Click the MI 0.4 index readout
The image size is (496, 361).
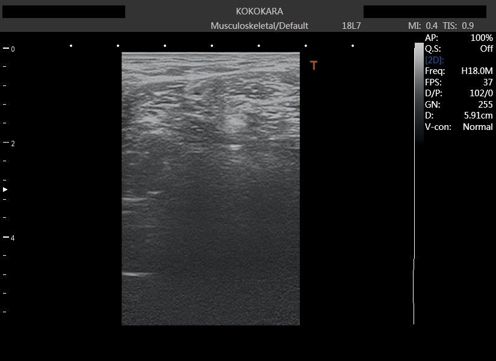click(423, 26)
